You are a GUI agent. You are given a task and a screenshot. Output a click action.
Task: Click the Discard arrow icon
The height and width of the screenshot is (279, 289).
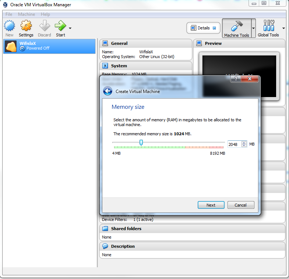45,26
